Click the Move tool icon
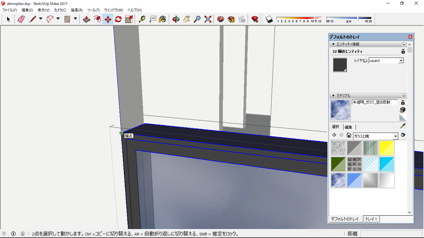 pos(108,19)
